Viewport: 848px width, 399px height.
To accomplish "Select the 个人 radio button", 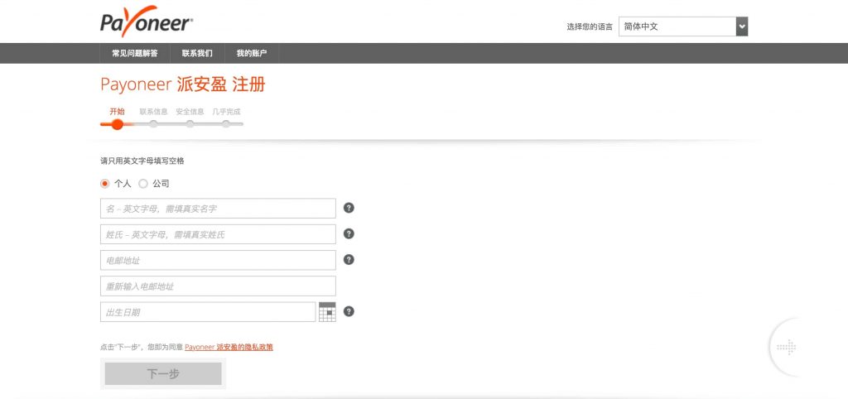I will pos(105,184).
